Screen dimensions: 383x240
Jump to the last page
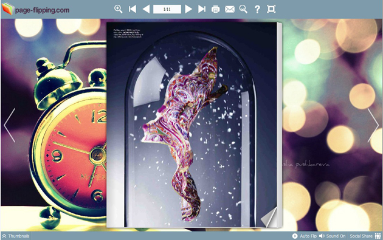pos(202,9)
